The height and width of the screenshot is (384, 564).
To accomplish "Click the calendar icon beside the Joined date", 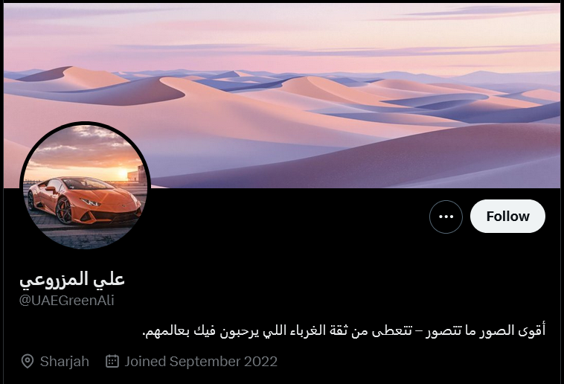I will click(112, 361).
